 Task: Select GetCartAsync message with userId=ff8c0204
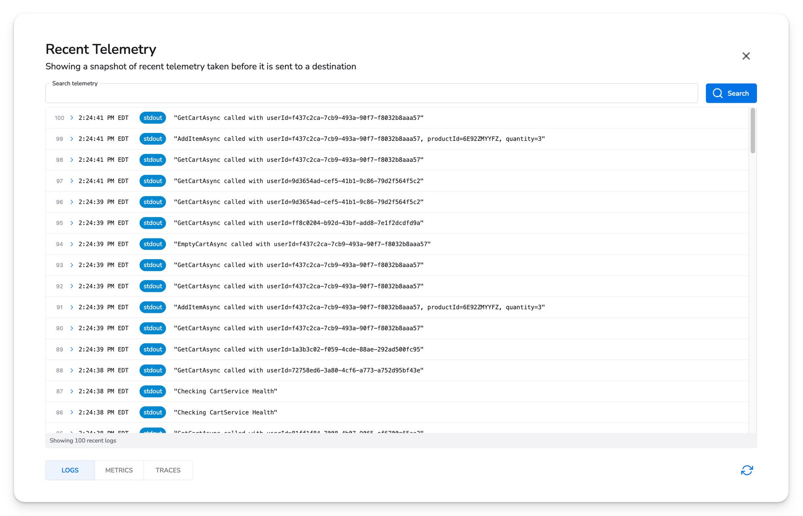tap(299, 223)
